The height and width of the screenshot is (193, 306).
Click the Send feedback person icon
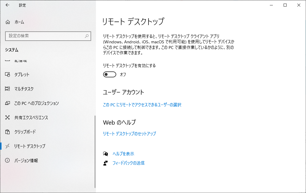[105, 163]
